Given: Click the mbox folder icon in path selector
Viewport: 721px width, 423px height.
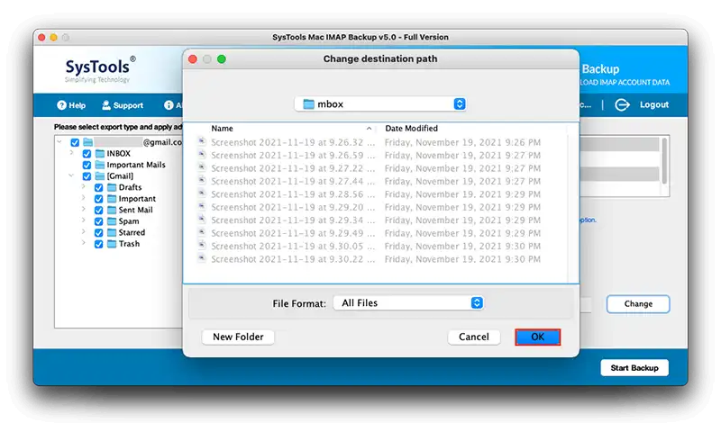Looking at the screenshot, I should [x=308, y=104].
